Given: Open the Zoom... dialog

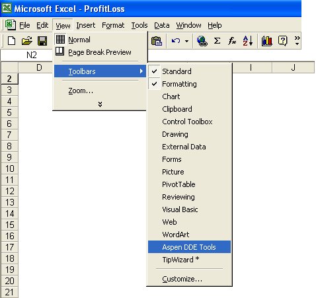Looking at the screenshot, I should tap(100, 91).
